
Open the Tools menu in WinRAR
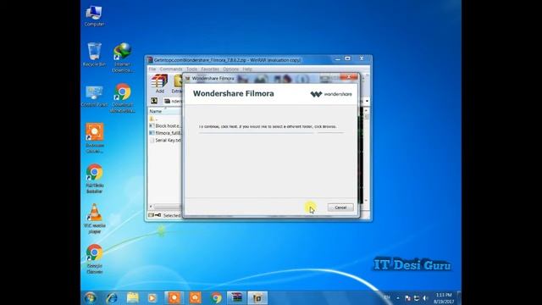191,69
